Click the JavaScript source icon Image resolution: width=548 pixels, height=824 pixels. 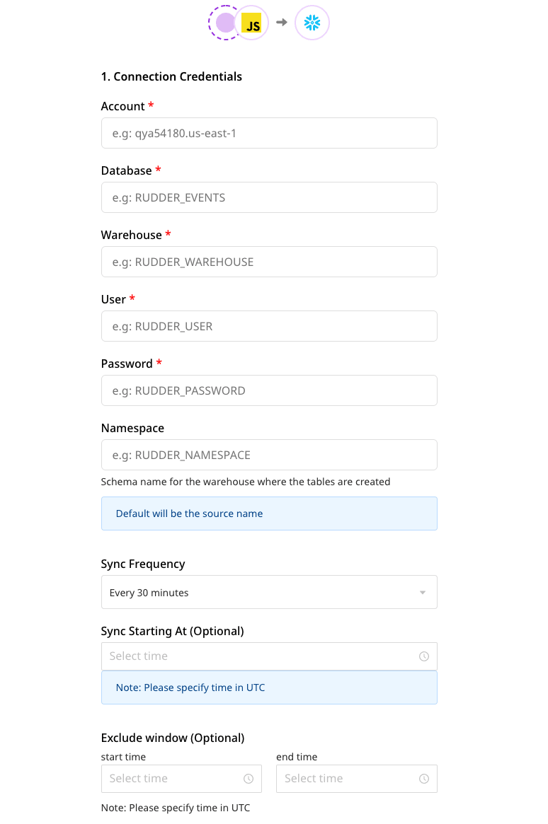pos(251,22)
